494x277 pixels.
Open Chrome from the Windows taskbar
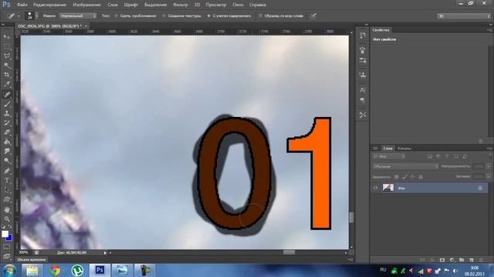pyautogui.click(x=55, y=270)
